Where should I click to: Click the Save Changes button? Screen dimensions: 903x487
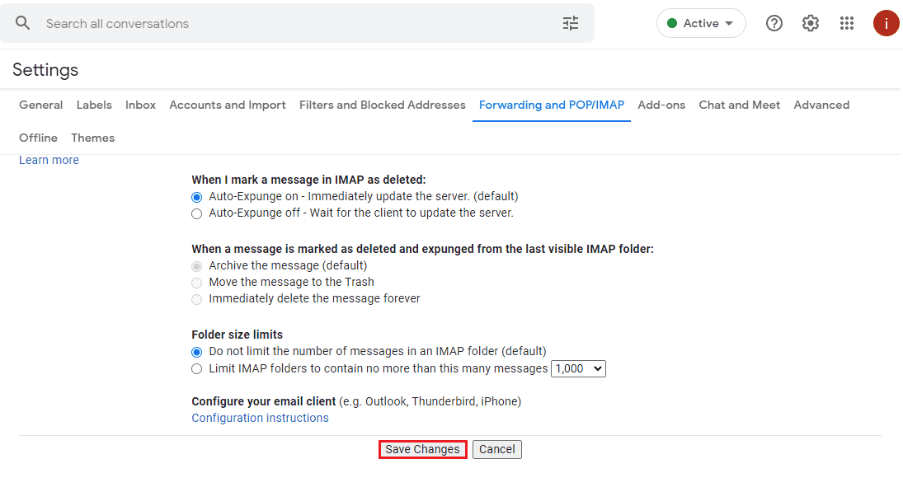point(422,449)
